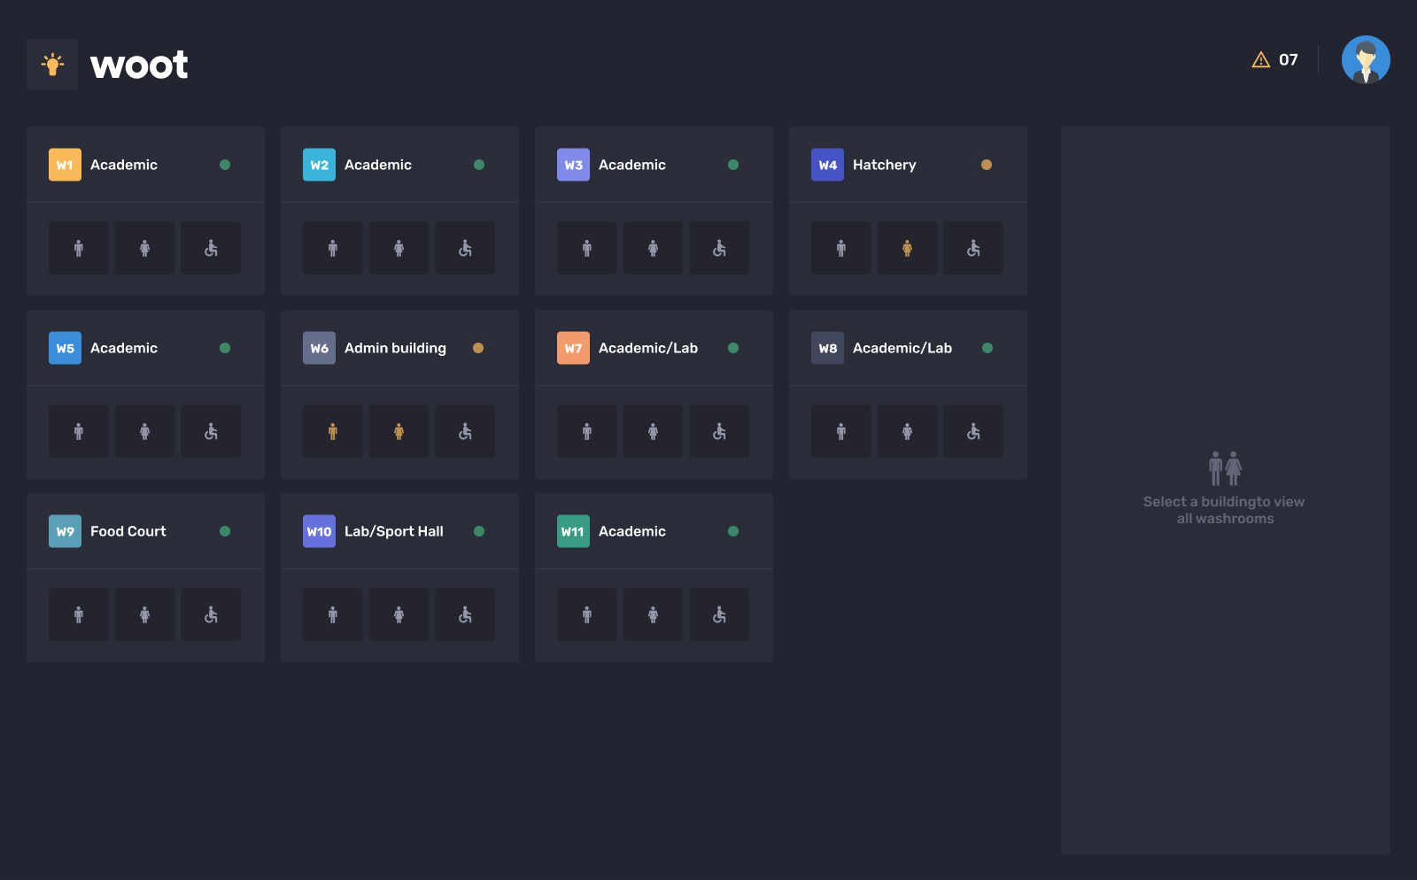1417x880 pixels.
Task: Open the alerts warning triangle icon
Action: pos(1260,60)
